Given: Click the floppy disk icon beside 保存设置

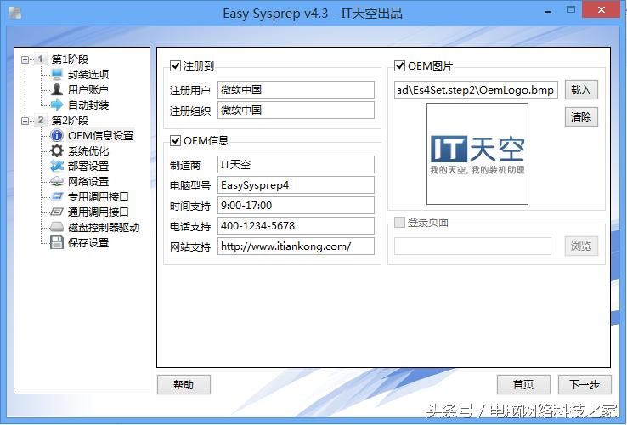Looking at the screenshot, I should pyautogui.click(x=57, y=242).
